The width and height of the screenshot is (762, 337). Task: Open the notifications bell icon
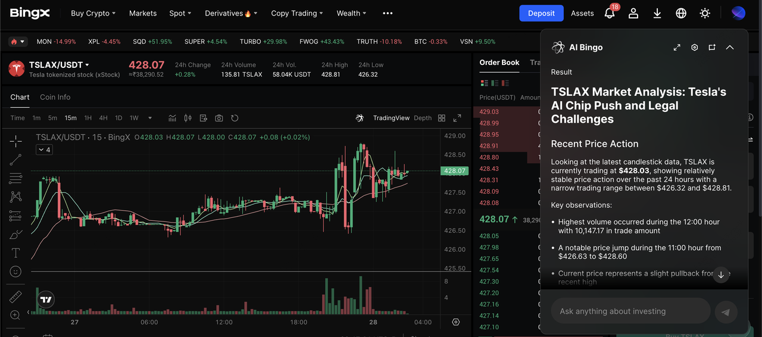(609, 13)
